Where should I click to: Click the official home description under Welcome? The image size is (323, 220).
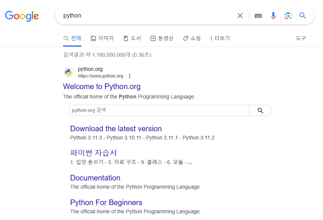(x=129, y=97)
